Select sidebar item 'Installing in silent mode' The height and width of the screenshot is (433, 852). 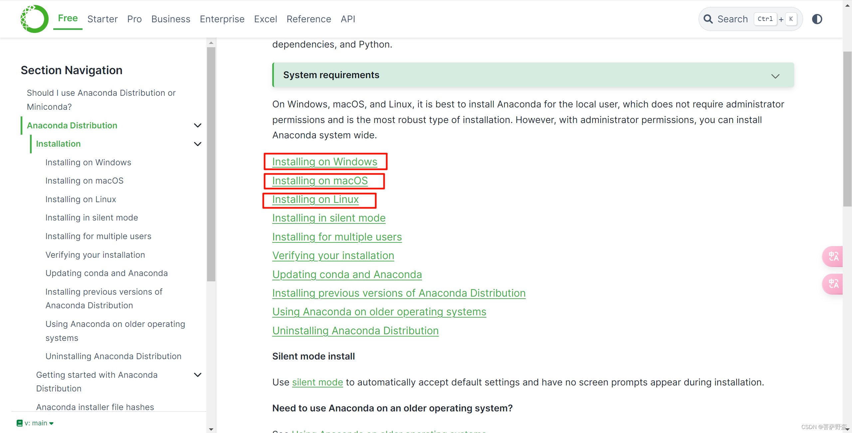(92, 217)
